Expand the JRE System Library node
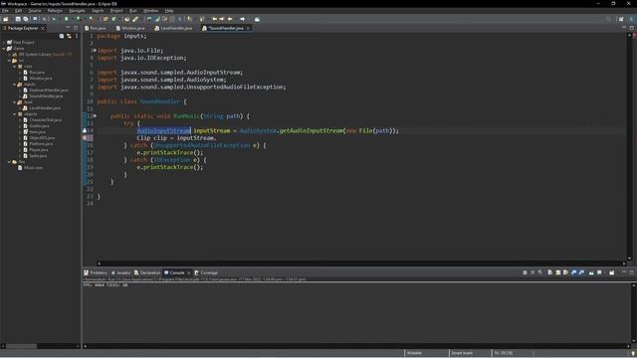 [9, 55]
